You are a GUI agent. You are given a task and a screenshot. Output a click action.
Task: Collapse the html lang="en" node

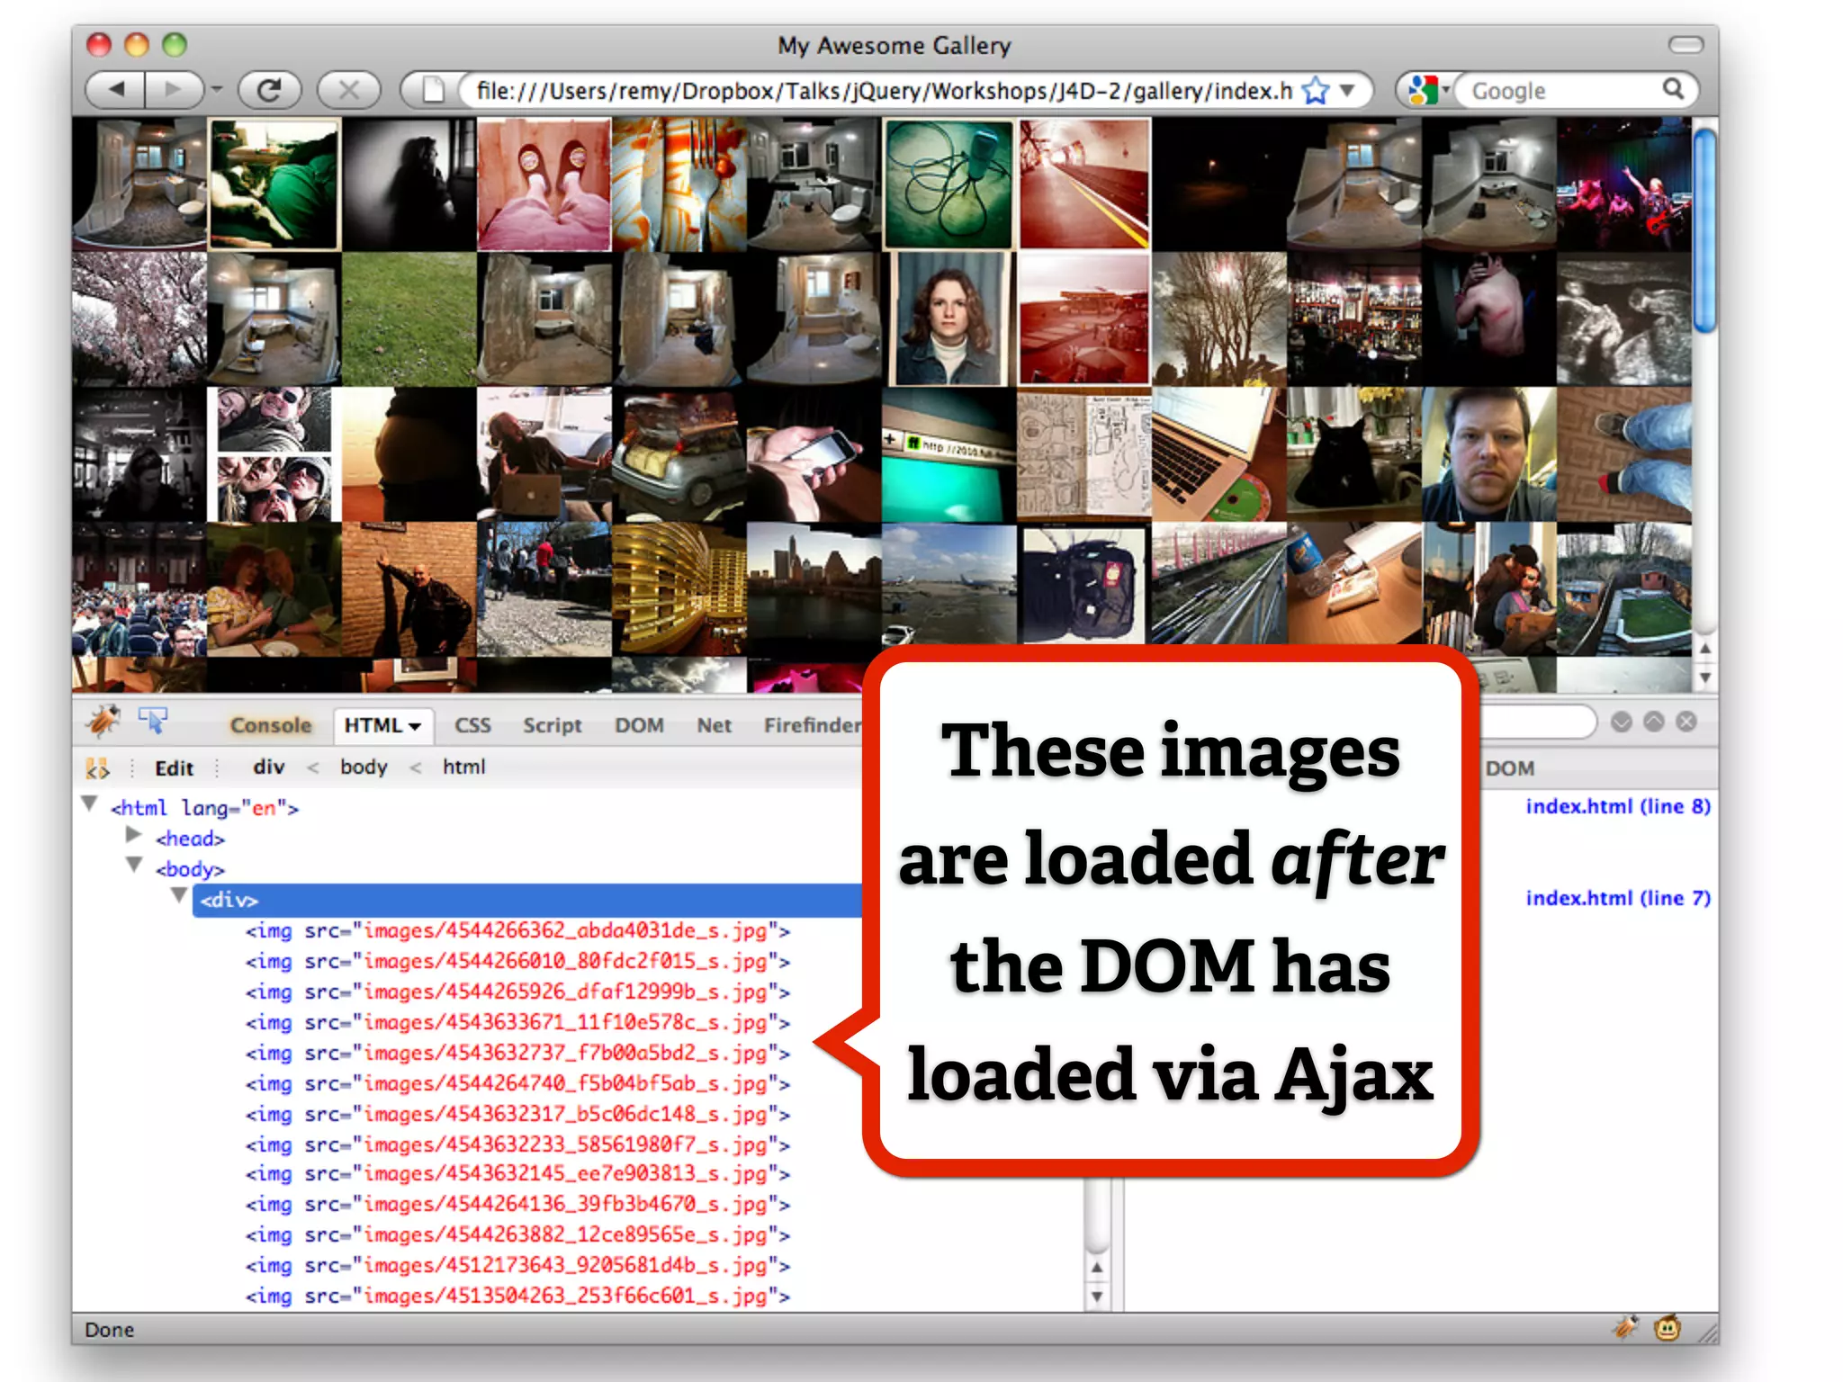coord(89,803)
